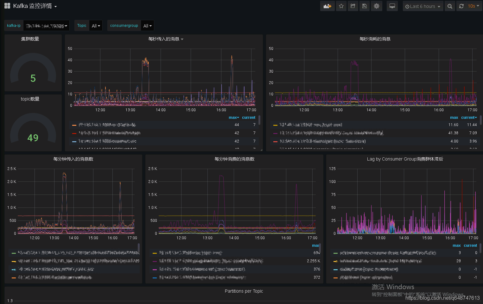Image resolution: width=483 pixels, height=304 pixels.
Task: Sort Lag by Consumer Group legend by current
Action: click(470, 246)
